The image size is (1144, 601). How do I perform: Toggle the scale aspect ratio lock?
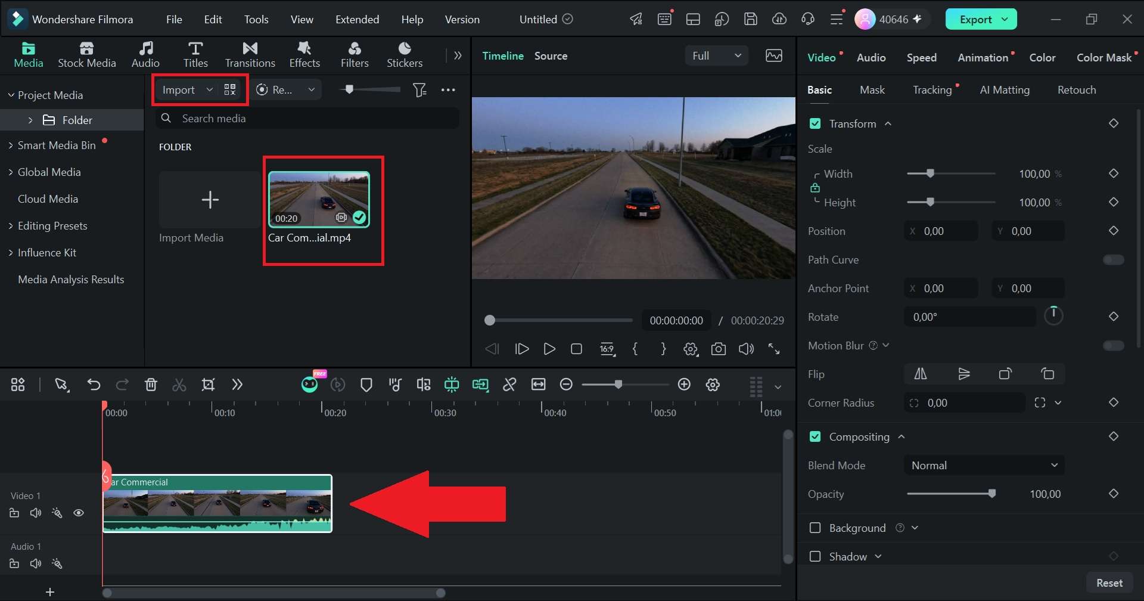[815, 188]
